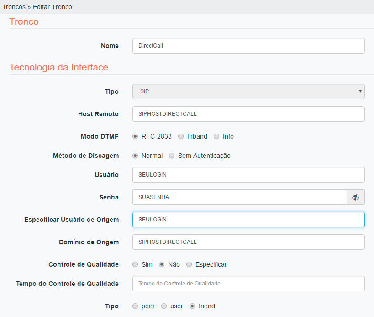Select RFC-2833 DTMF mode
This screenshot has width=374, height=317.
(135, 136)
